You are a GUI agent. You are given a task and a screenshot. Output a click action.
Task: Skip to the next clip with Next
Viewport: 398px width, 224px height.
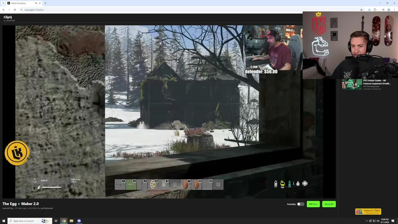click(x=329, y=204)
